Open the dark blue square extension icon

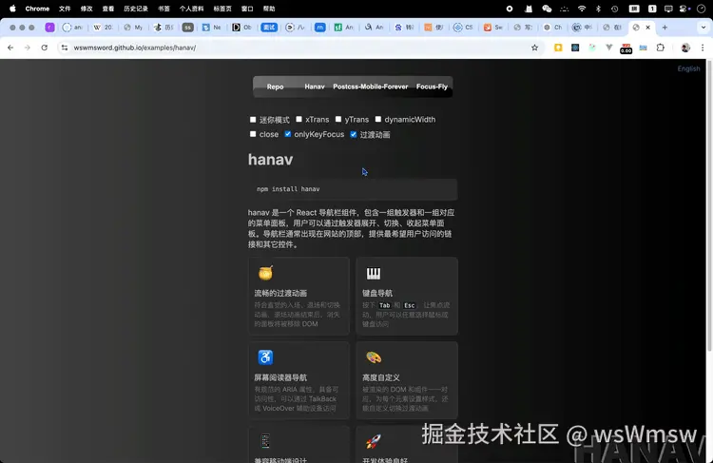pyautogui.click(x=575, y=48)
